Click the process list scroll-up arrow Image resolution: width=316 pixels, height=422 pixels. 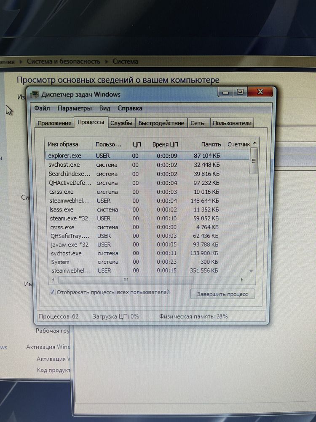point(254,143)
